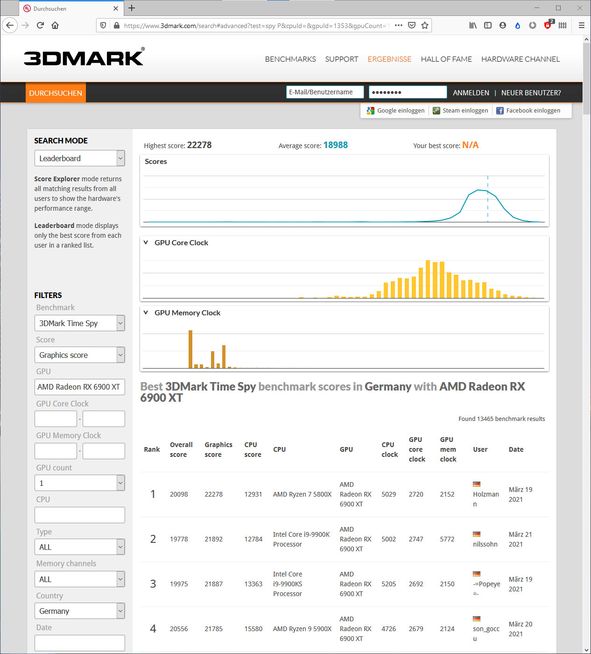
Task: Click the blue water drop extension icon
Action: 518,25
